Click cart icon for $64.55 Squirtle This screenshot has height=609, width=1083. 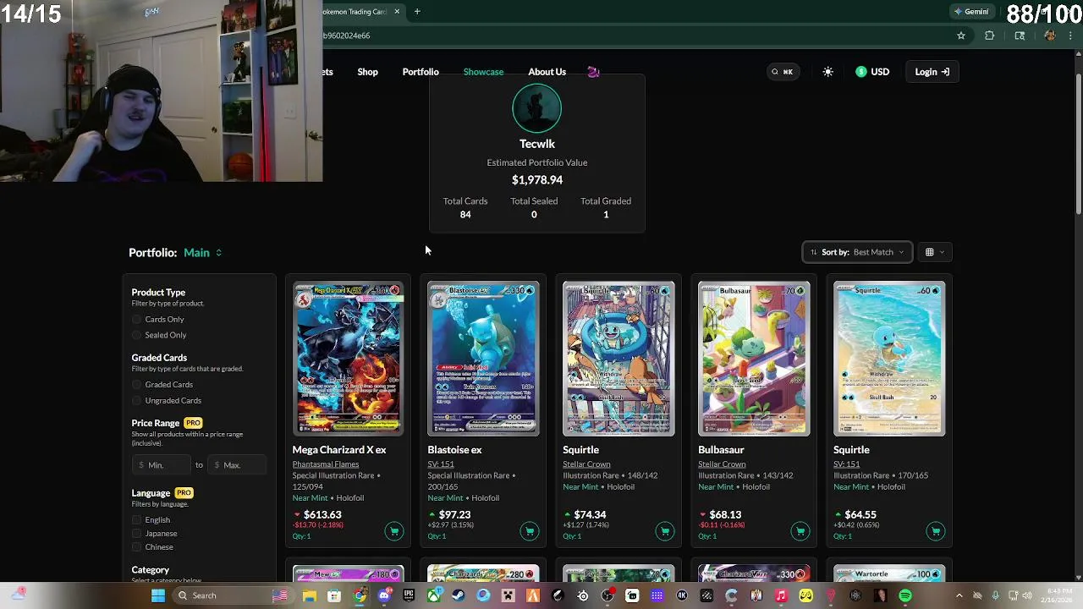click(936, 531)
